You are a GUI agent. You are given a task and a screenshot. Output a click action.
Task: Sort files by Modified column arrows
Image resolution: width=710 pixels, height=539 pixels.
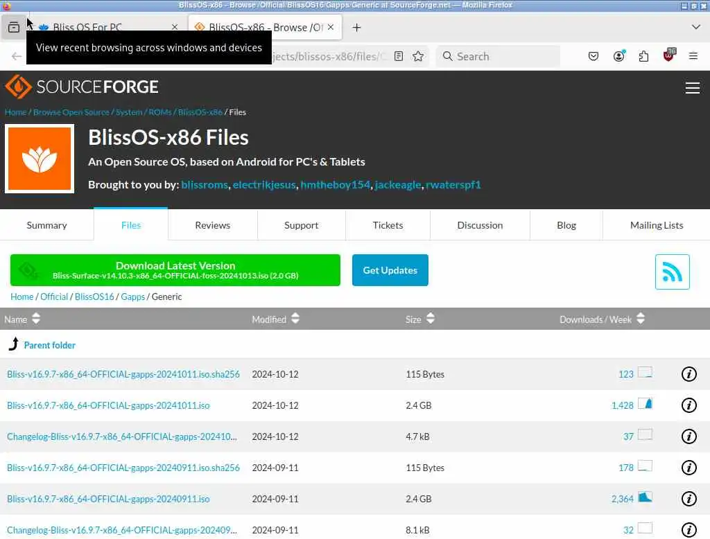pos(295,318)
